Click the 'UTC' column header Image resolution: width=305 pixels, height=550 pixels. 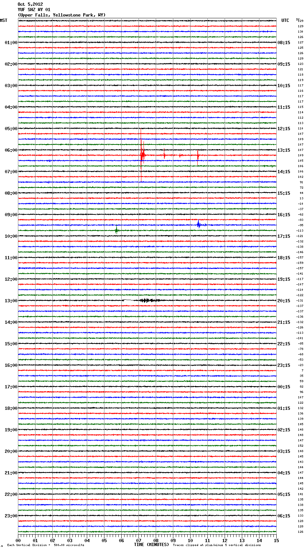[285, 20]
